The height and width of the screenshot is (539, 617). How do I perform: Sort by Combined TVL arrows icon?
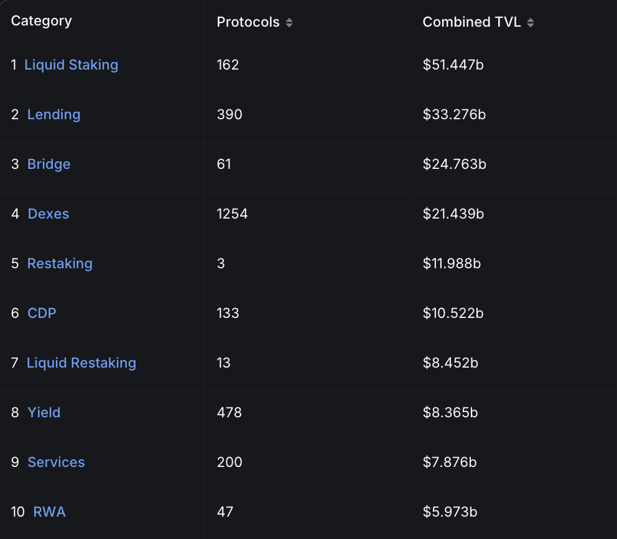(x=530, y=23)
